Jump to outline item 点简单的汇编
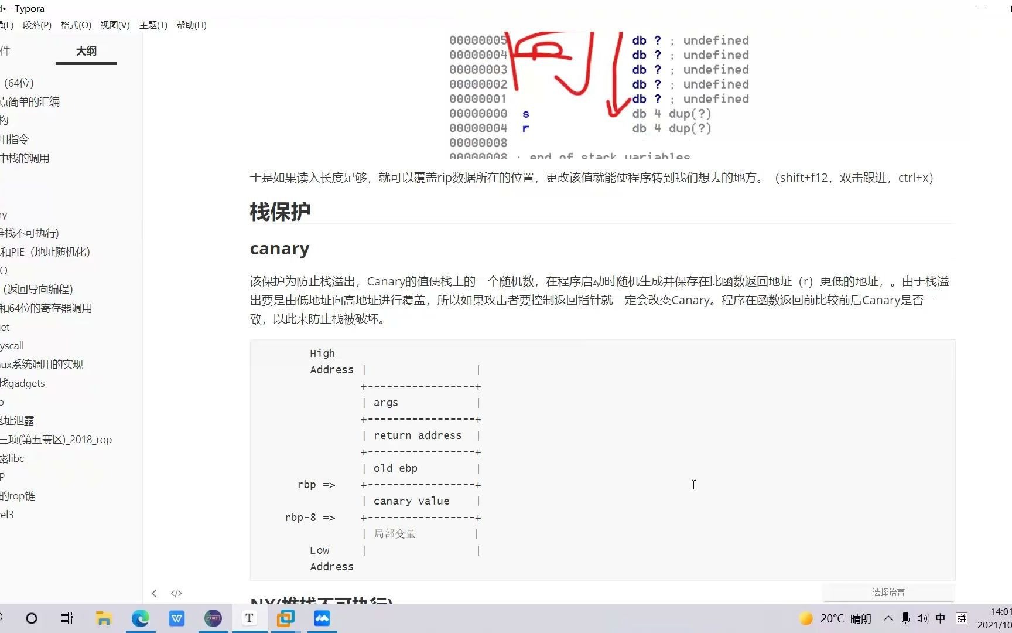This screenshot has width=1012, height=633. [x=30, y=102]
